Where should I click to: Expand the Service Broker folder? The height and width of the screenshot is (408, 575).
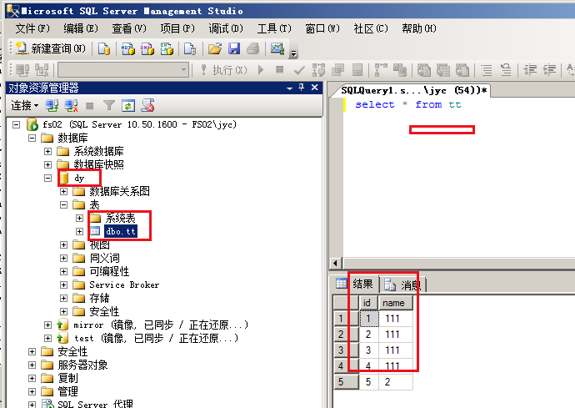pyautogui.click(x=64, y=285)
